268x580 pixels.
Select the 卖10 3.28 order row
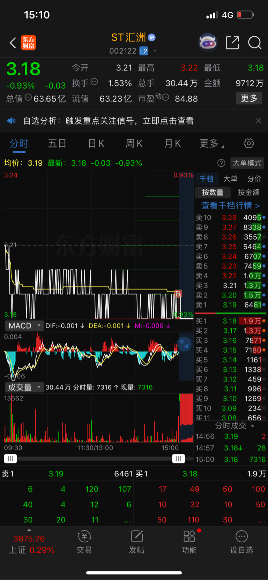(x=230, y=218)
